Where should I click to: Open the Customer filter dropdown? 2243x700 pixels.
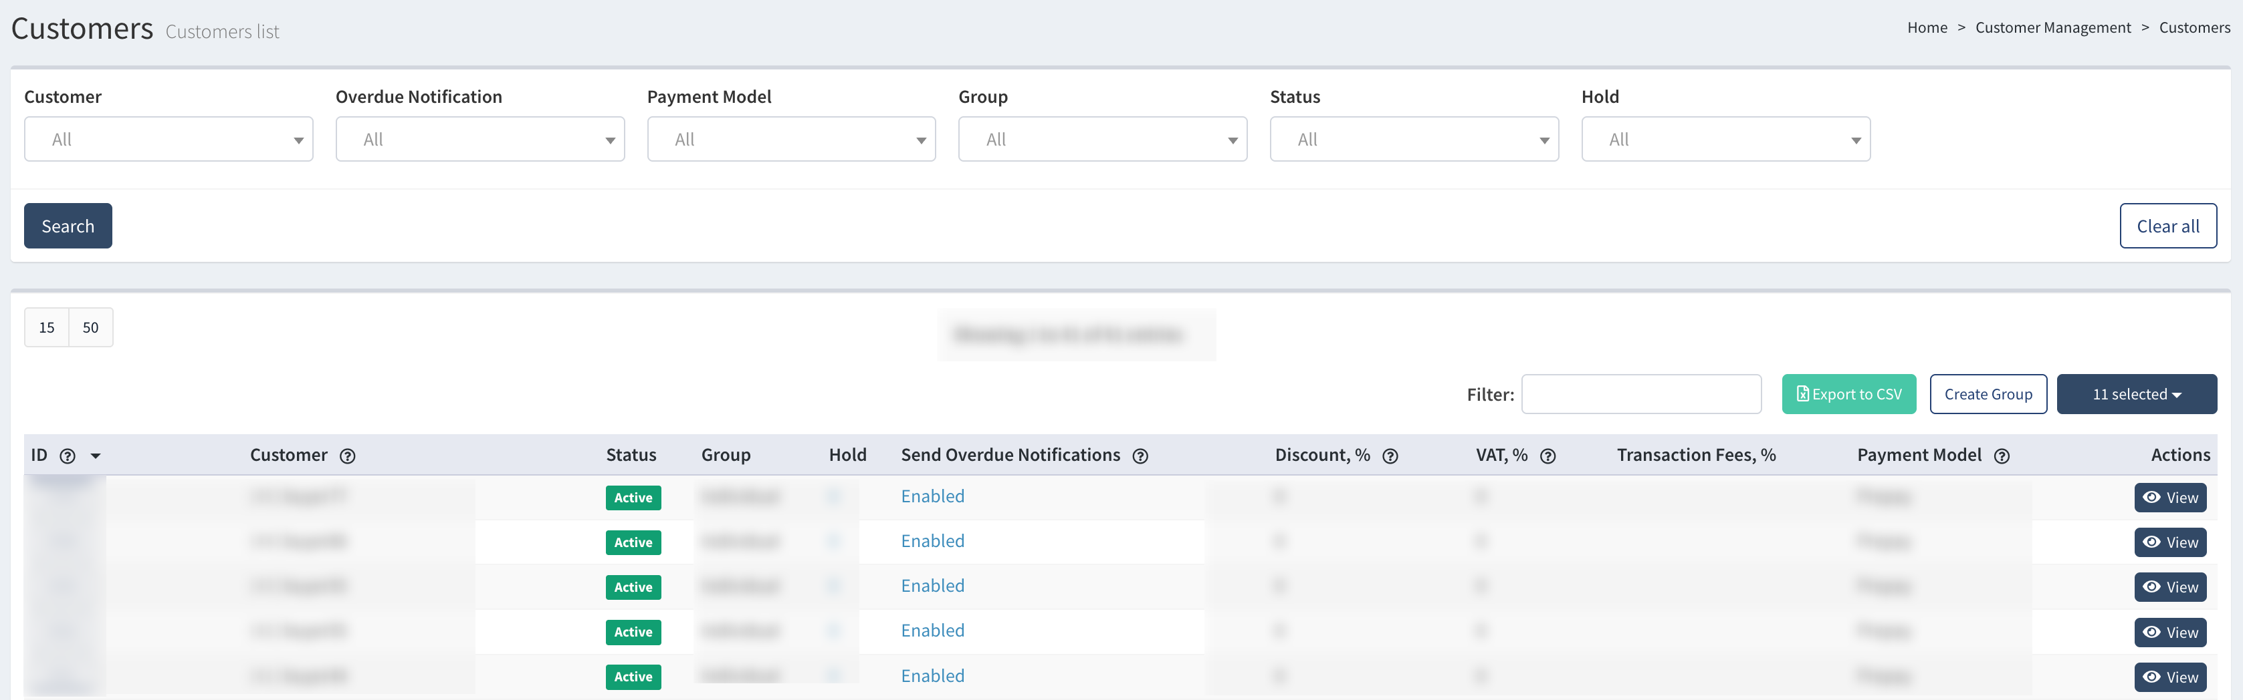(x=168, y=139)
